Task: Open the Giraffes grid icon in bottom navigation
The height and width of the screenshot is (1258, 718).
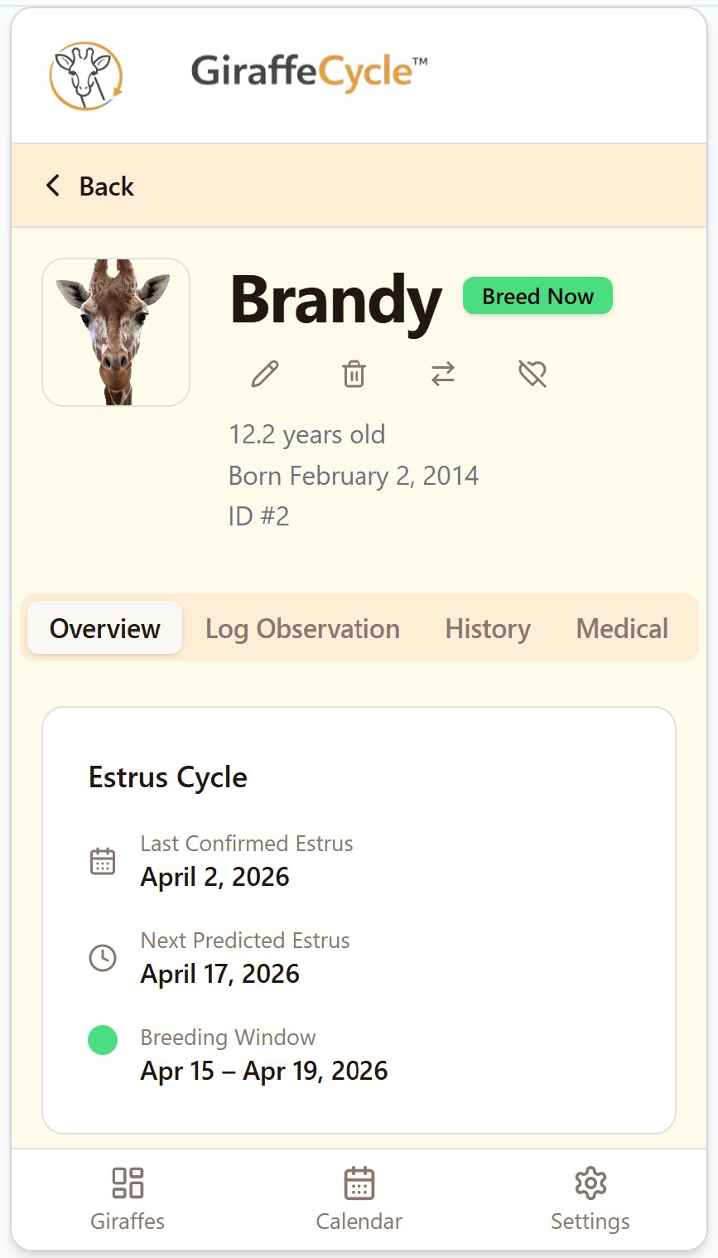Action: (x=128, y=1183)
